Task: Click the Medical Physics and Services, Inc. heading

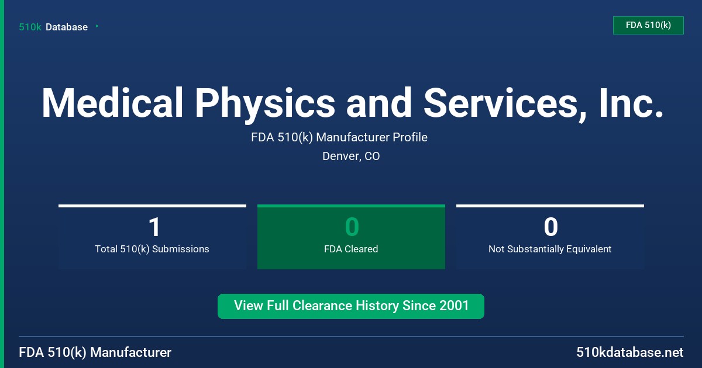Action: [352, 103]
